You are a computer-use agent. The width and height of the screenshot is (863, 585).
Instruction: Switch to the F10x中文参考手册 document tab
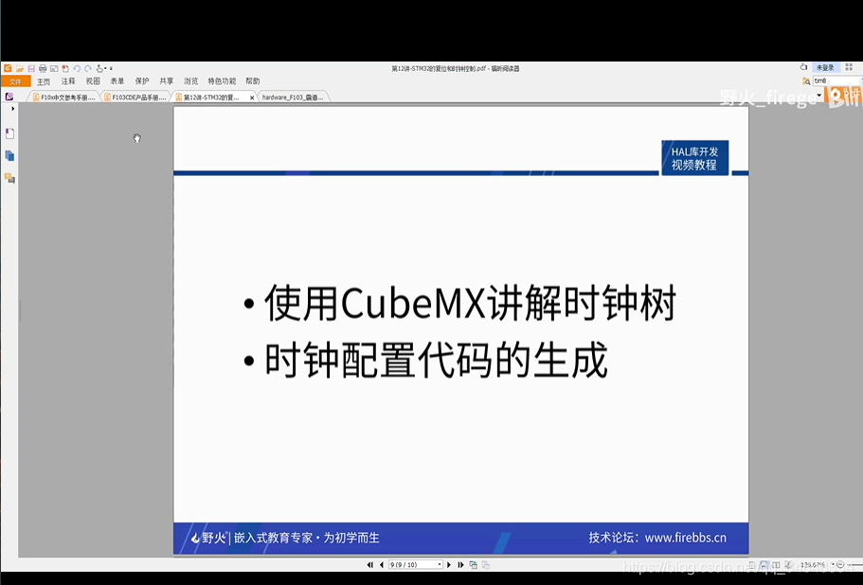[63, 97]
